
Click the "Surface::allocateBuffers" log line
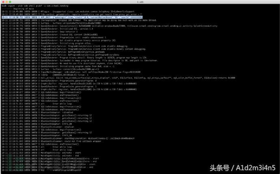click(52, 23)
